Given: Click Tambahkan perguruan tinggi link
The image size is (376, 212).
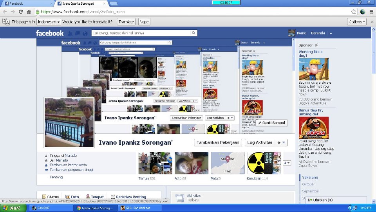Looking at the screenshot, I should pos(71,170).
